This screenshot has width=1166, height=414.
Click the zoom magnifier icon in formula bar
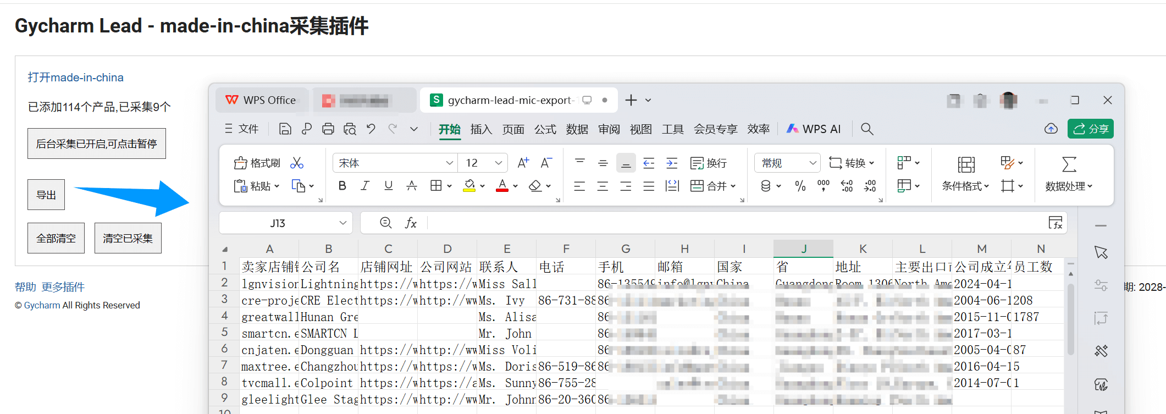coord(386,223)
